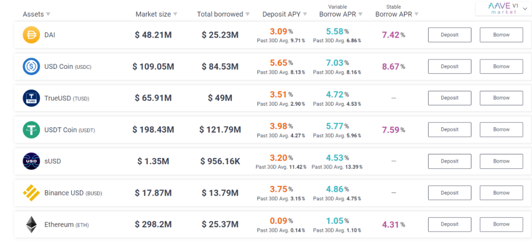The image size is (532, 241).
Task: Click the 3.09% DAI deposit APY
Action: (281, 31)
